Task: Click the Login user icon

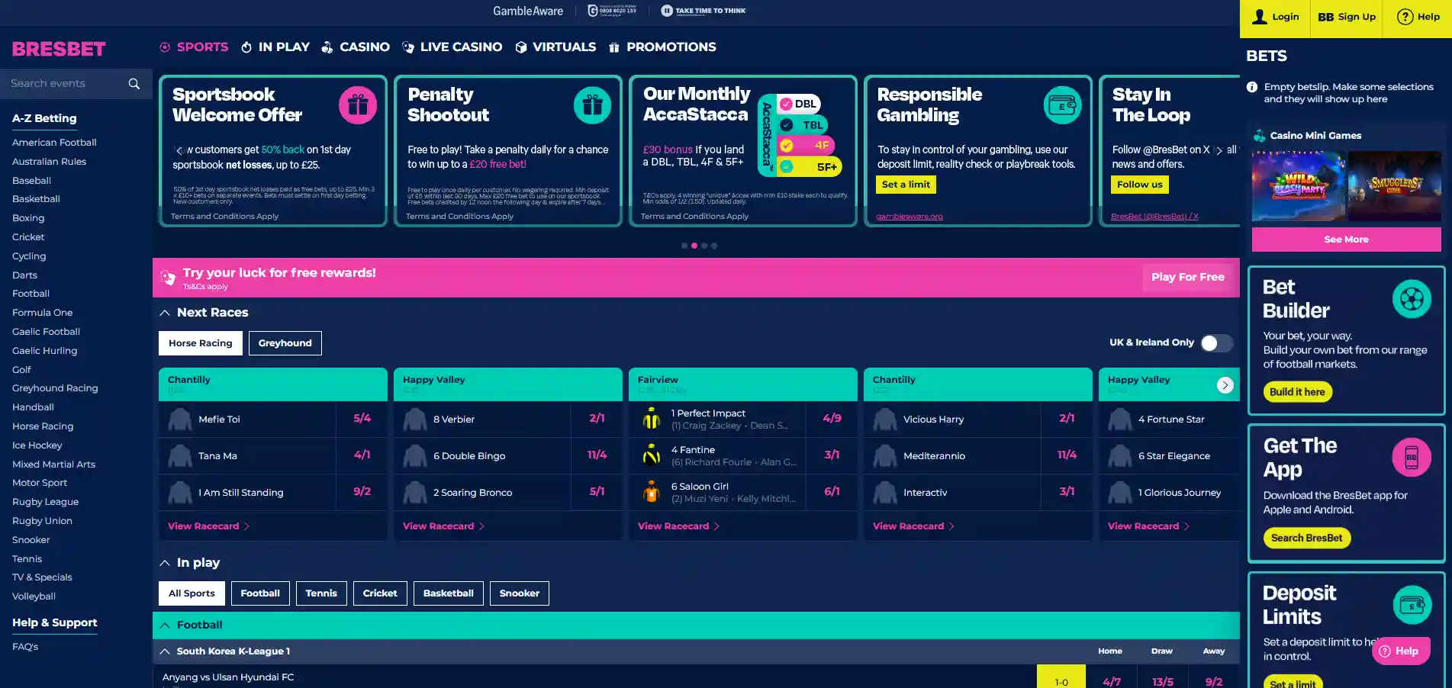Action: (x=1260, y=17)
